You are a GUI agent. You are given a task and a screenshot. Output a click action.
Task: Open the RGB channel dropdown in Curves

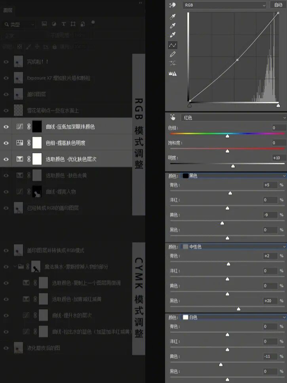coord(224,5)
